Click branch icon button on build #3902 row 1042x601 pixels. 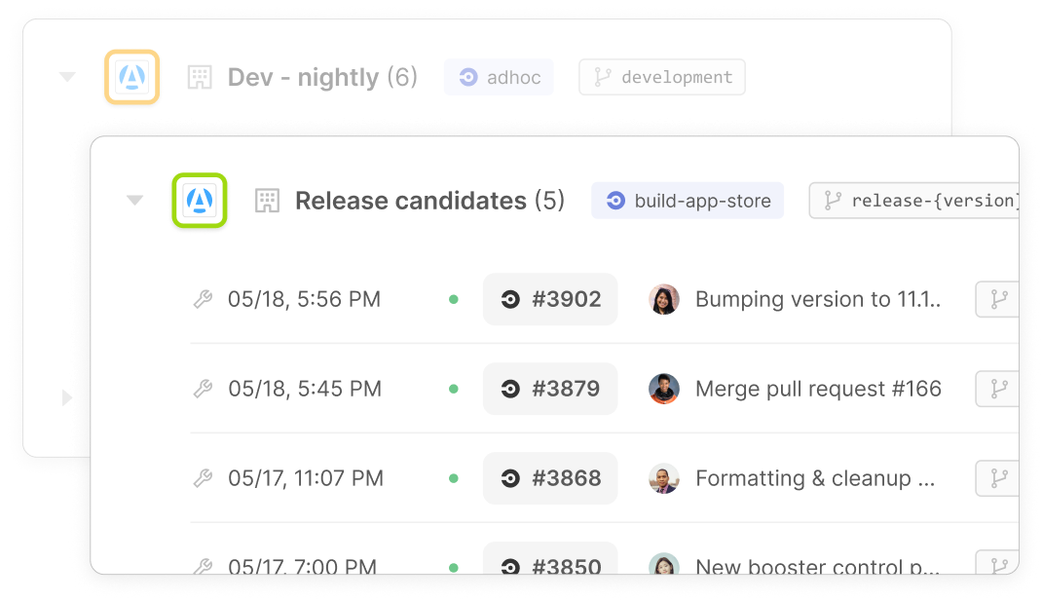click(998, 300)
